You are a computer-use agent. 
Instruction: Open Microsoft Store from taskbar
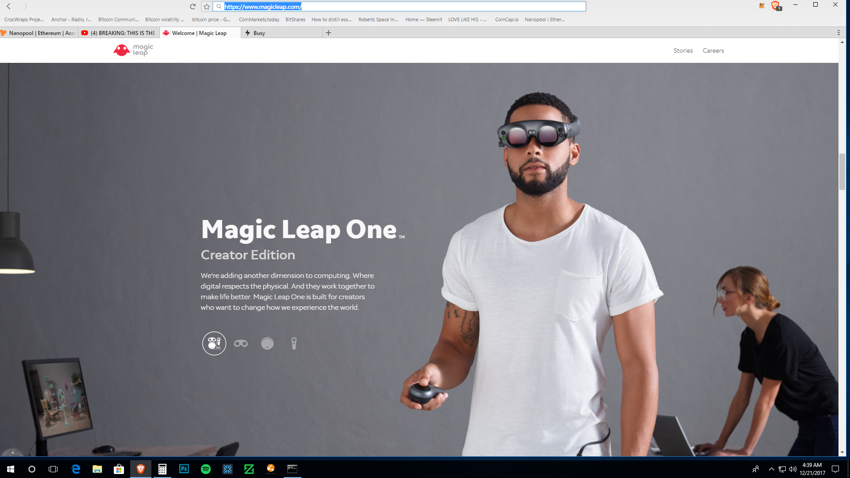[x=119, y=469]
